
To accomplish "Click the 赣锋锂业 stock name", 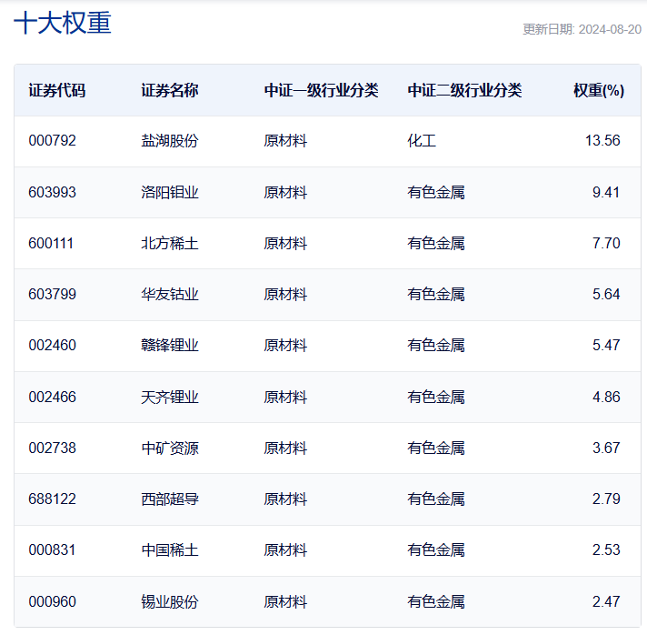I will [x=170, y=345].
